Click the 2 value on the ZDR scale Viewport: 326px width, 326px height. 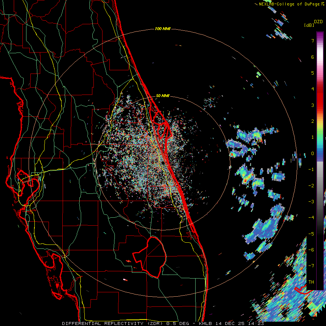[x=313, y=121]
